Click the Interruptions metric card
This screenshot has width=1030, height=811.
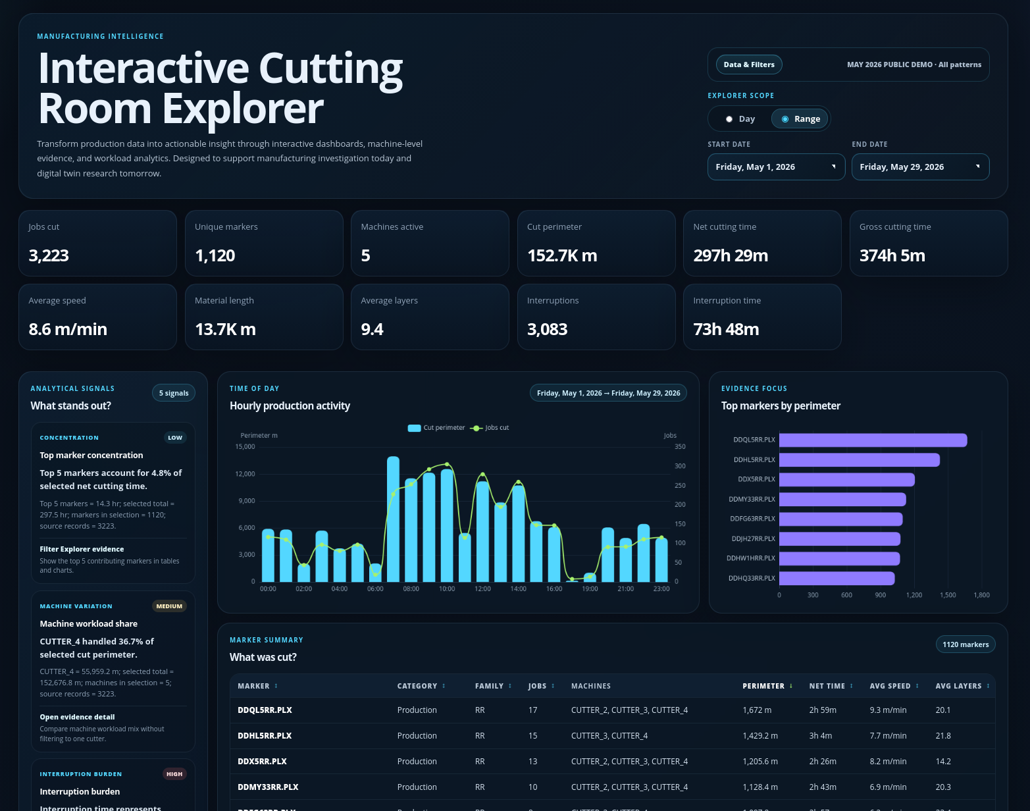pos(596,317)
